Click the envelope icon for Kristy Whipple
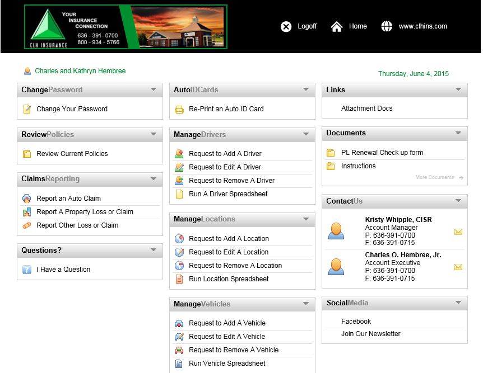 458,232
